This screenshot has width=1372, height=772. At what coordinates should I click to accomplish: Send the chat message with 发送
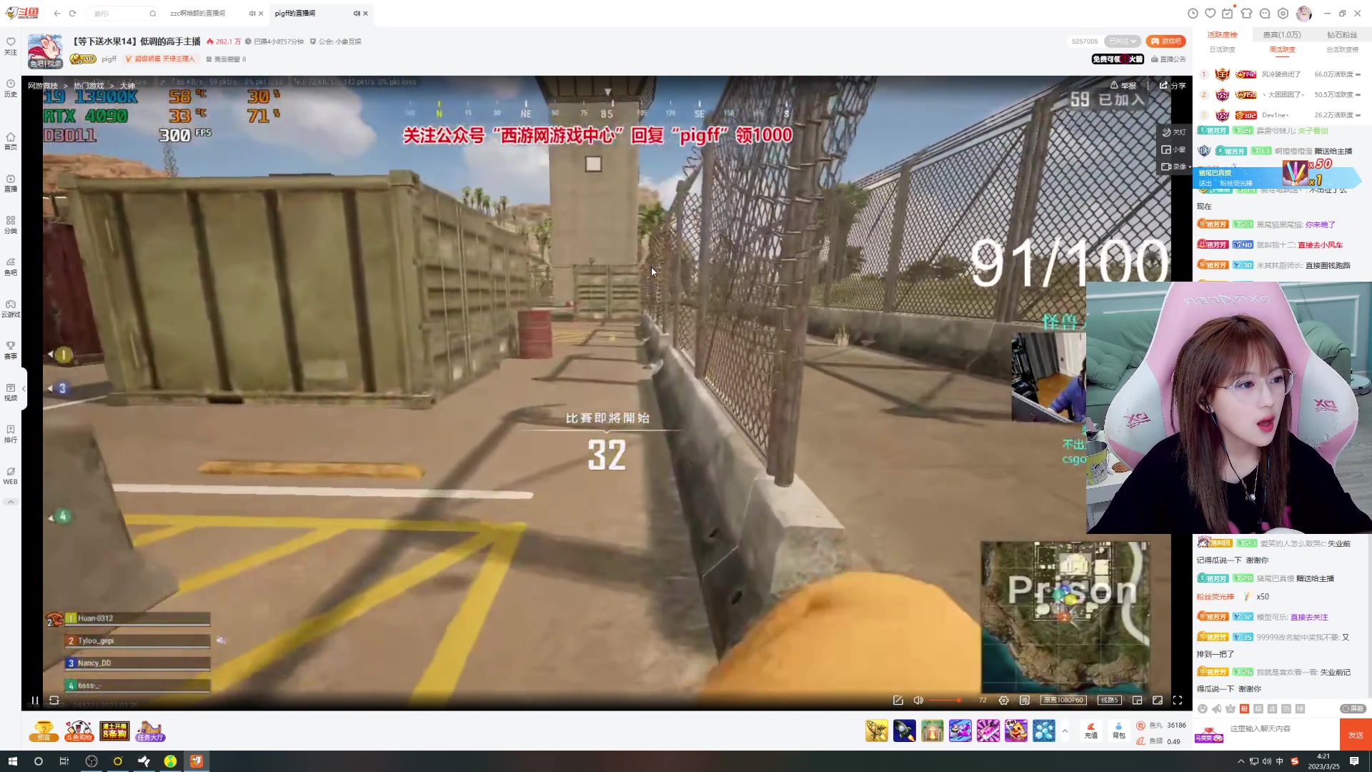[1356, 735]
